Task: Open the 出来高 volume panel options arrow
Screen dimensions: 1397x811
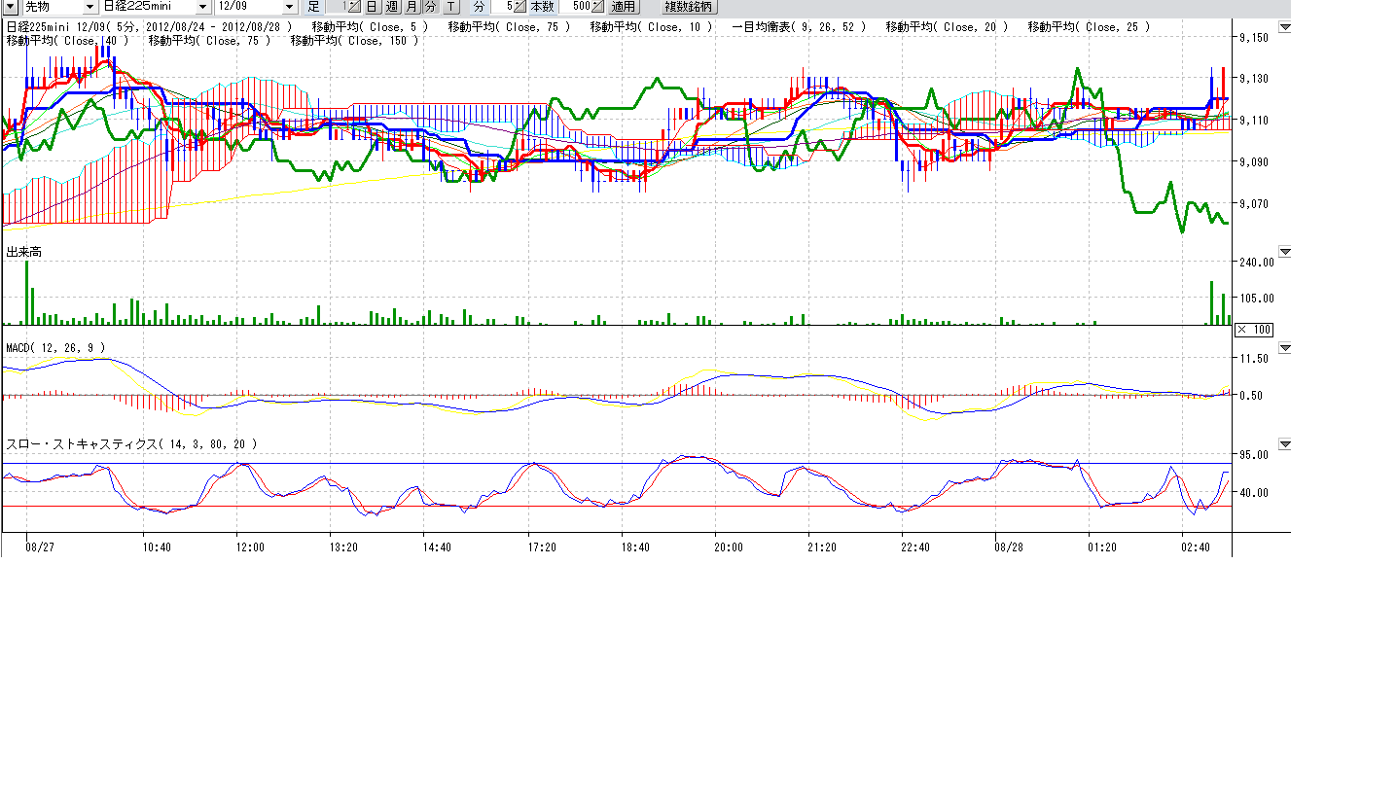Action: click(x=1284, y=252)
